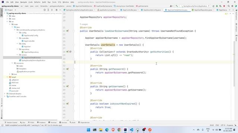This screenshot has width=238, height=133.
Task: Open Google Chrome from the taskbar
Action: click(x=119, y=130)
